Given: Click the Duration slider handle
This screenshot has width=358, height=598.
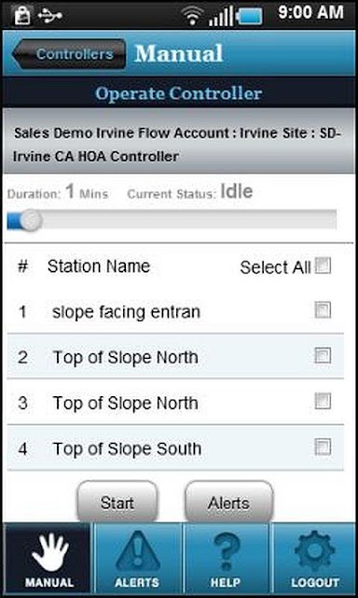Looking at the screenshot, I should (30, 221).
